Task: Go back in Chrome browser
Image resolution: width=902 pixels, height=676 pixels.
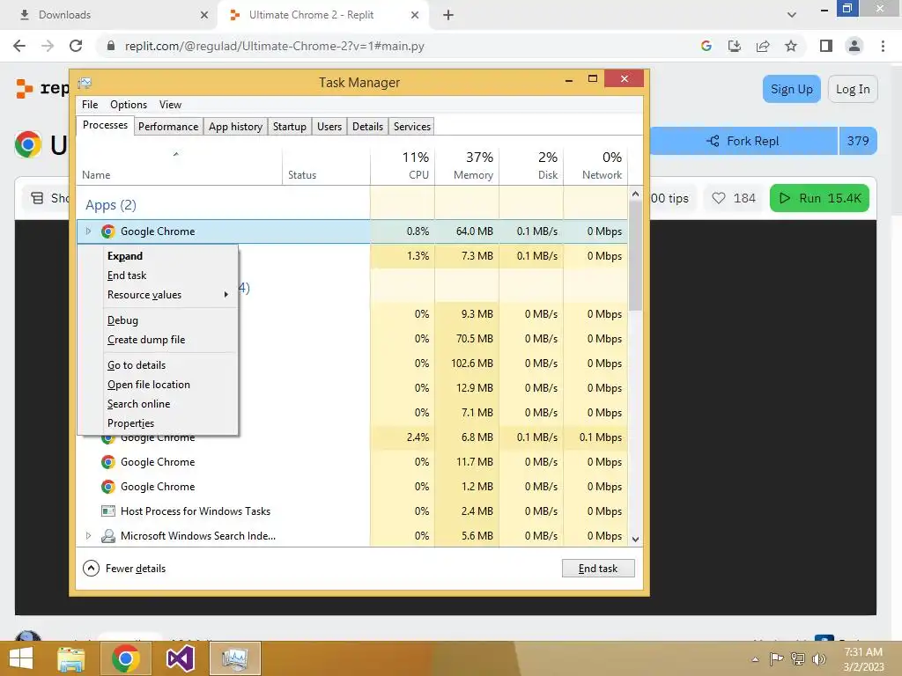Action: point(19,46)
